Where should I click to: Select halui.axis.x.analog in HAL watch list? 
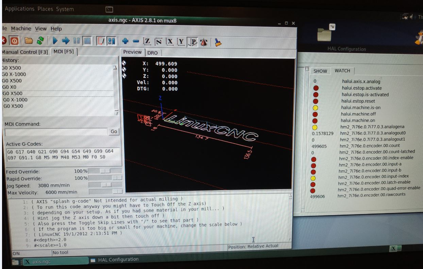coord(361,82)
